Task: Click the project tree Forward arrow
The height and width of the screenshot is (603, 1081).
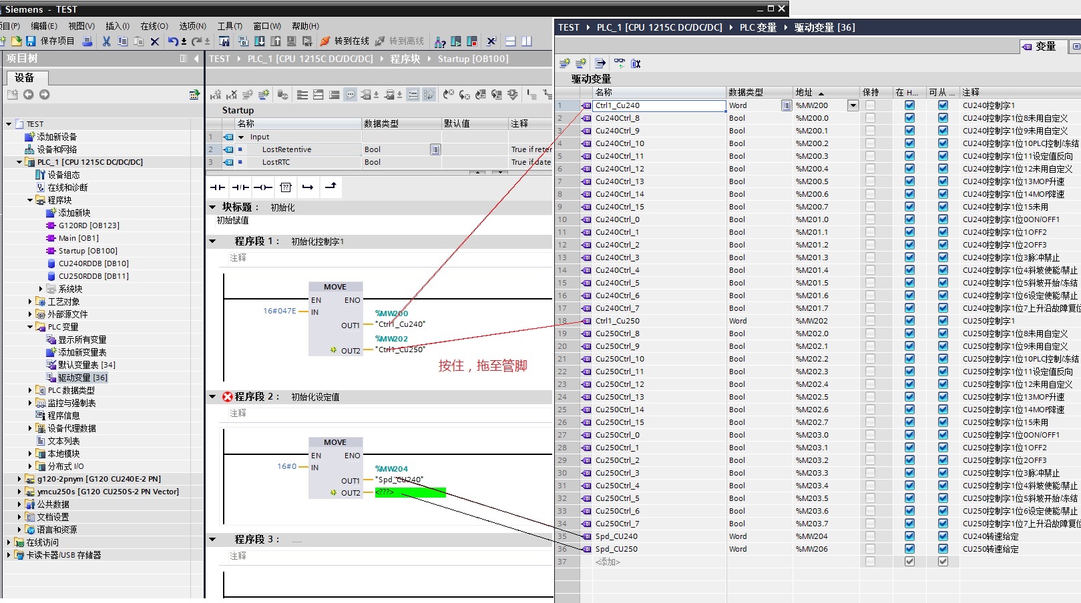Action: tap(44, 95)
